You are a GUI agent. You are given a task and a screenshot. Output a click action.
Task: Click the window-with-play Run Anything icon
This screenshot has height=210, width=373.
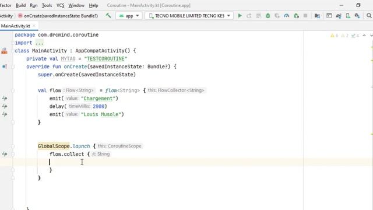click(x=329, y=16)
